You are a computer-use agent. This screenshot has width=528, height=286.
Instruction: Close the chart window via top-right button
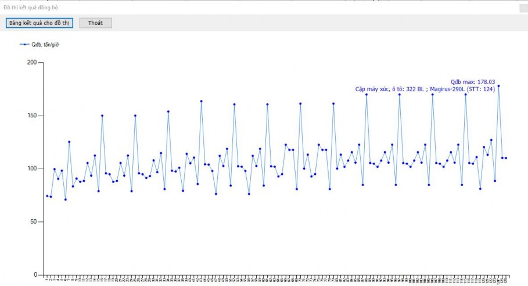coord(523,8)
